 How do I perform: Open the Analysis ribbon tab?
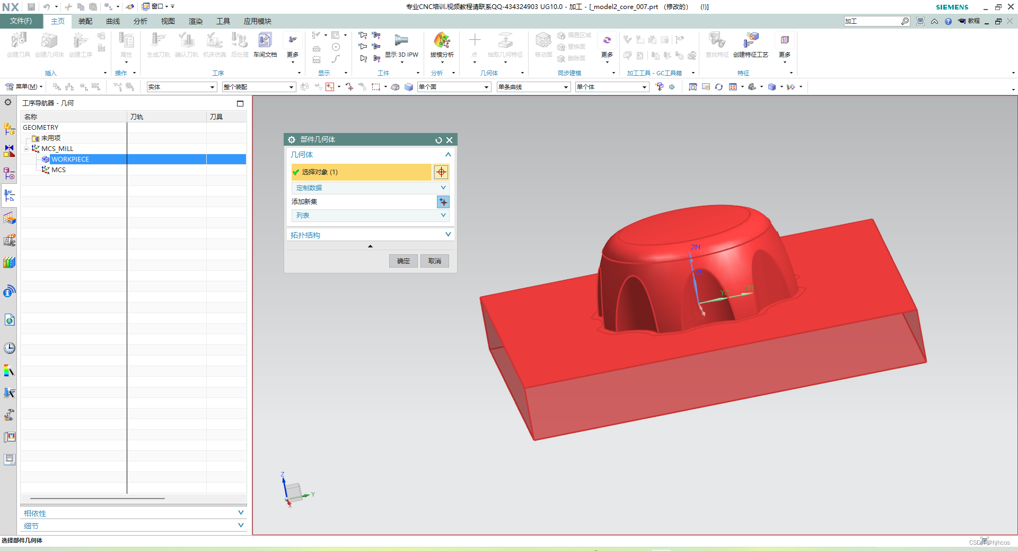[x=141, y=21]
